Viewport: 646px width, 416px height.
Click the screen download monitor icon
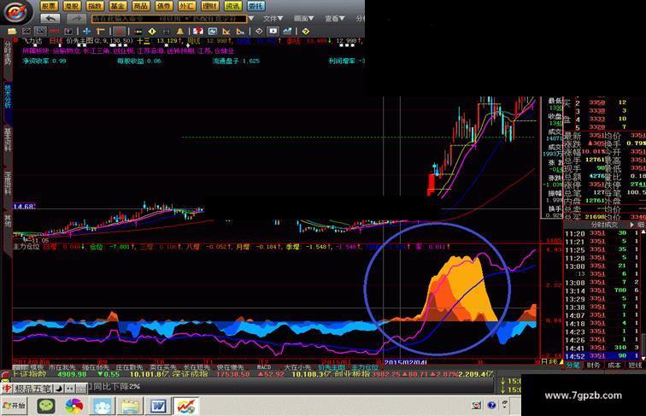pos(273,32)
